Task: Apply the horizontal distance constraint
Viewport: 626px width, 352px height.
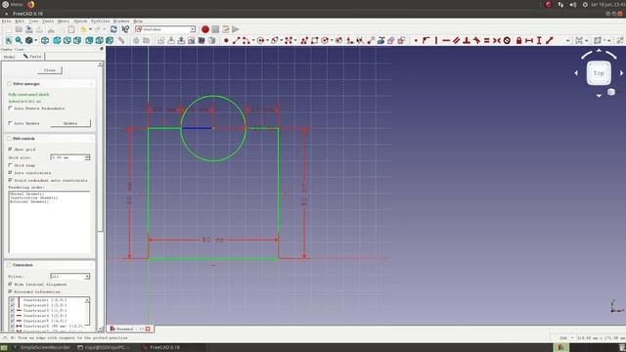Action: [x=529, y=40]
